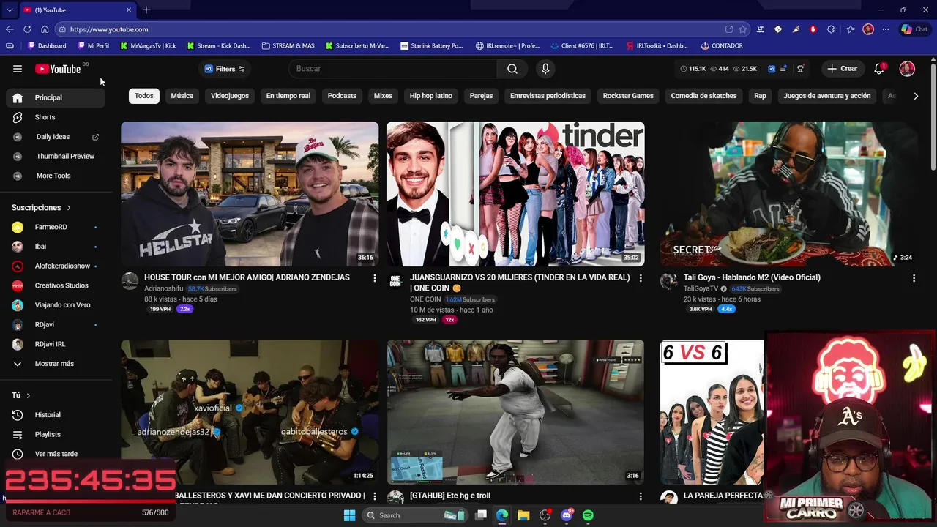Open Spotify from the taskbar

click(588, 515)
